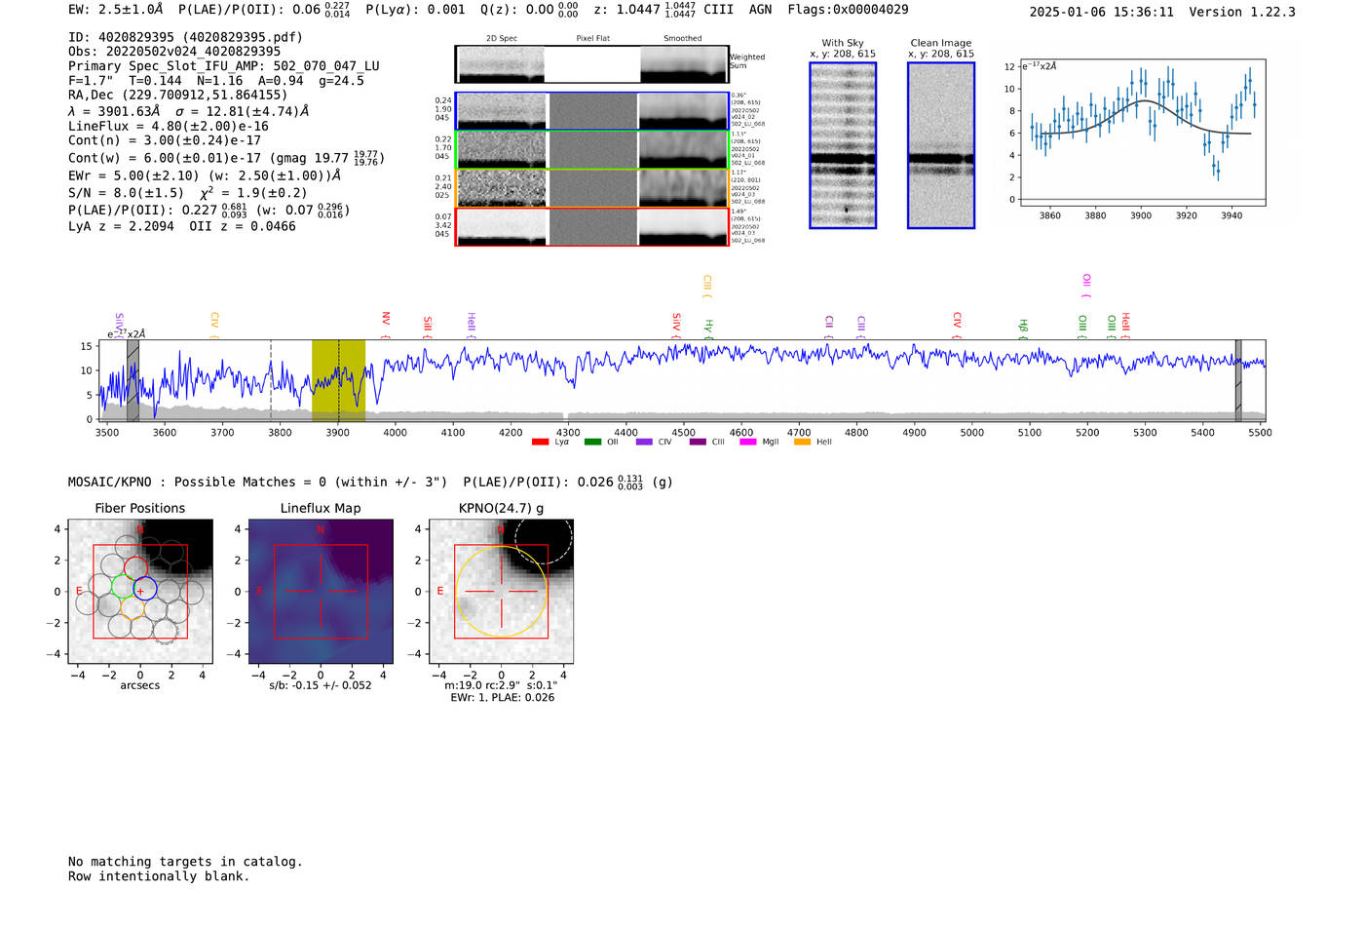Click the 's/b: -0.15 +/- 0.052' label
The height and width of the screenshot is (929, 1364).
coord(321,685)
